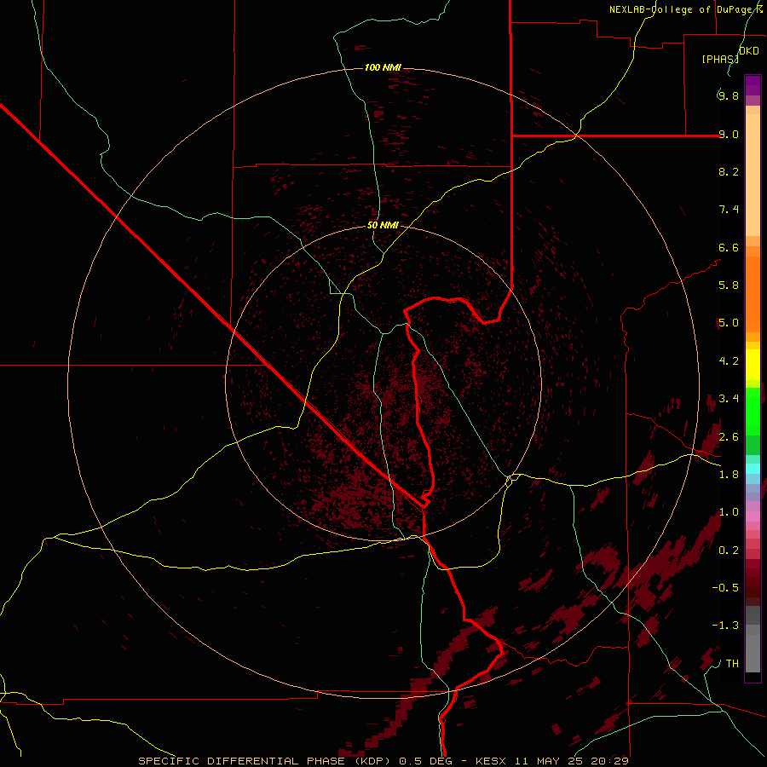Click the purple top segment of color bar
Screen dimensions: 767x767
753,85
